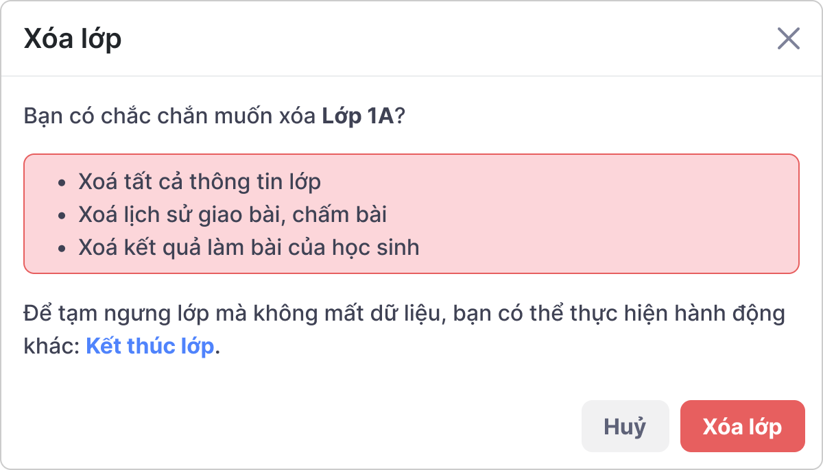The width and height of the screenshot is (823, 470).
Task: Select warning item Xoá lịch sử giao bài
Action: (232, 214)
